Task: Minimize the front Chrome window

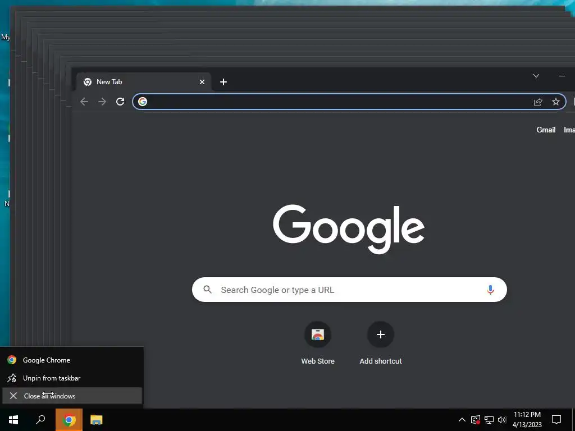Action: pos(562,76)
